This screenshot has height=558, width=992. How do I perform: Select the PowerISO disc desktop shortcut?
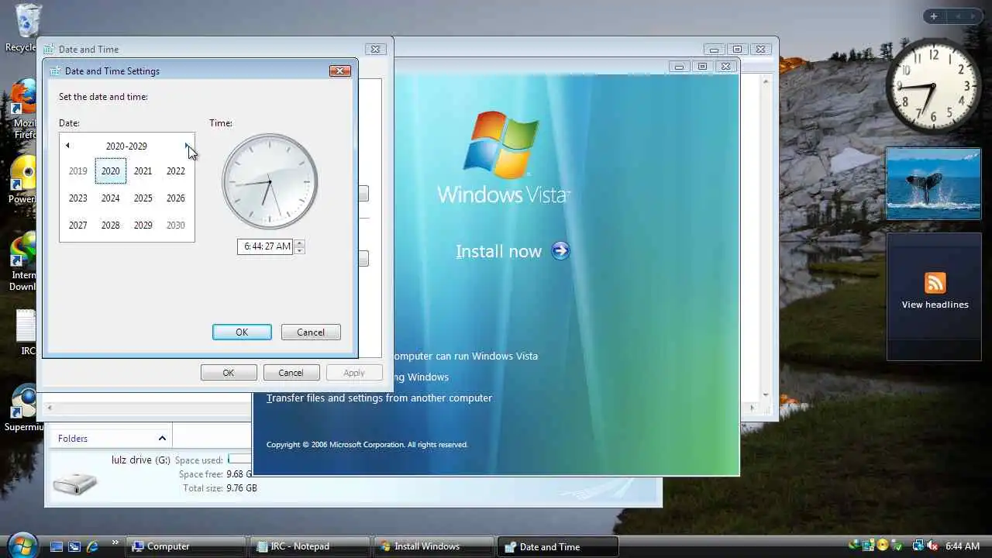click(x=22, y=180)
